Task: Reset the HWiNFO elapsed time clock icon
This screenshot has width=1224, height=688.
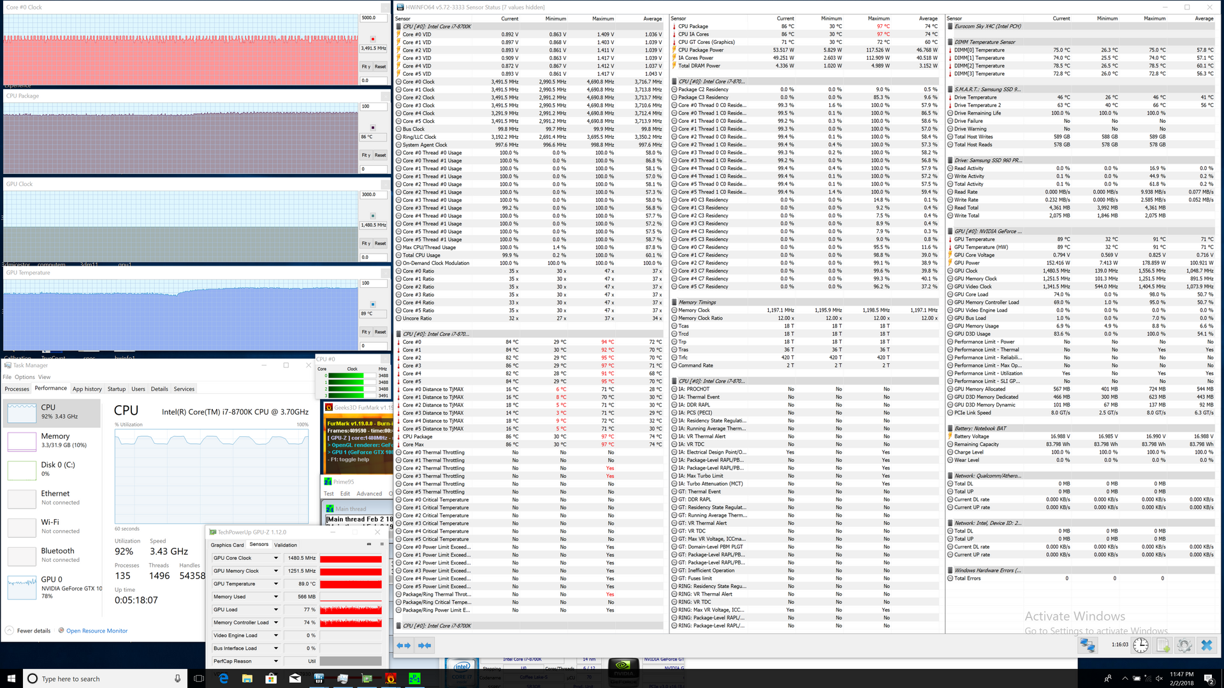Action: tap(1140, 645)
